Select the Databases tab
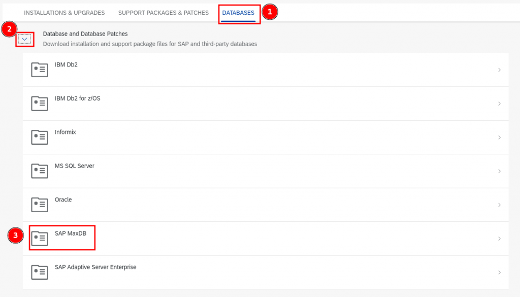520x297 pixels. pos(238,13)
